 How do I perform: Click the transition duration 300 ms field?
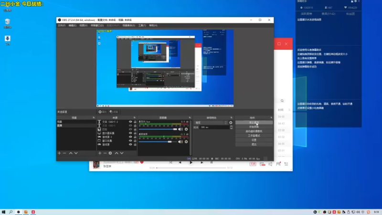pyautogui.click(x=214, y=127)
